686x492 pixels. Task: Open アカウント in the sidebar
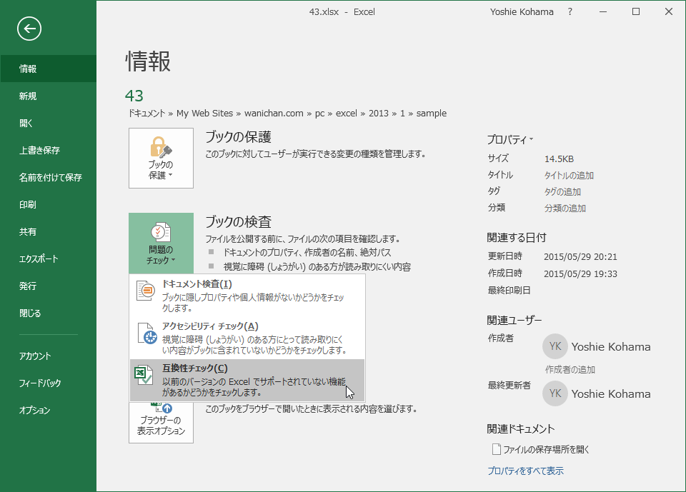48,356
